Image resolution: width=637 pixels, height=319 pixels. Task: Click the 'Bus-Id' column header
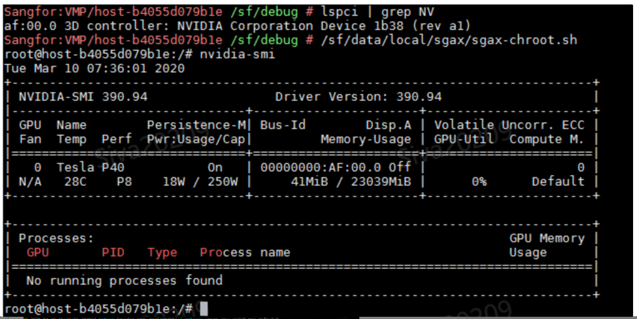point(283,125)
